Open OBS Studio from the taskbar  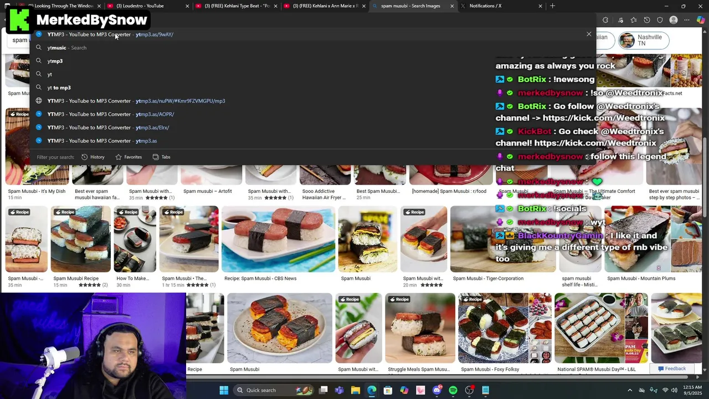469,390
